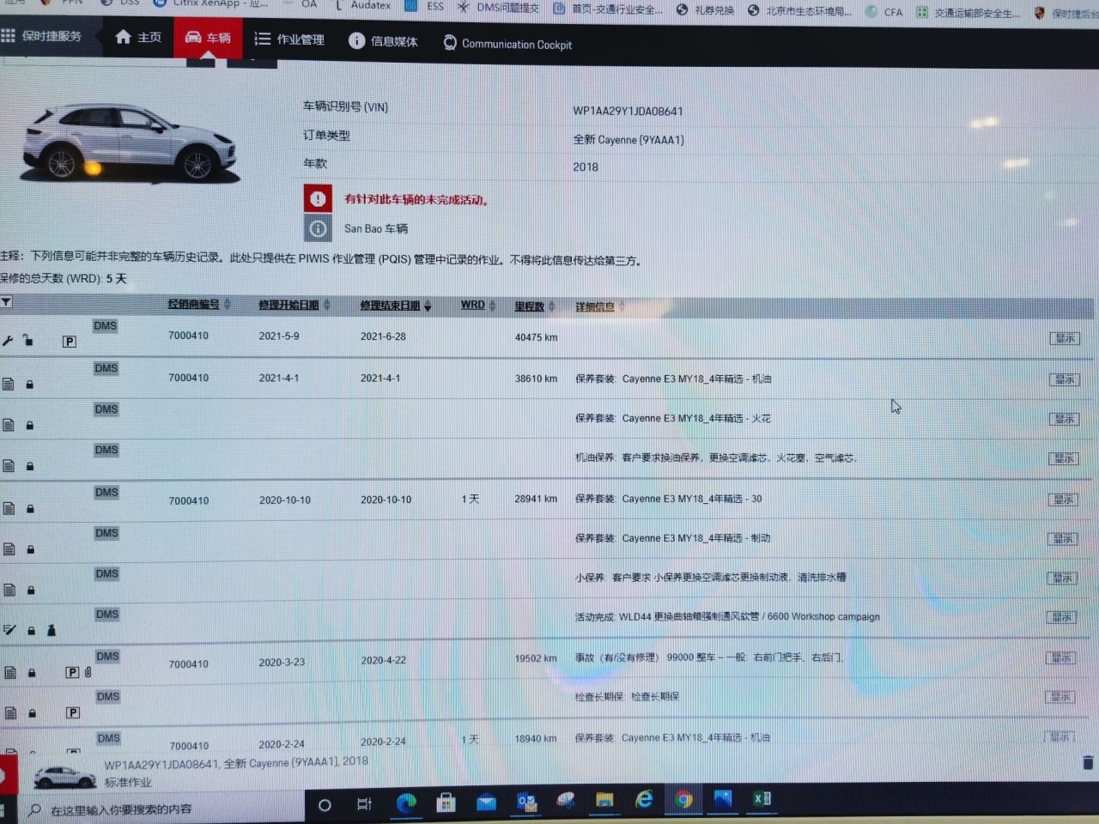This screenshot has height=824, width=1099.
Task: Sort by 修理结束日期 using its sort arrows
Action: tap(428, 306)
